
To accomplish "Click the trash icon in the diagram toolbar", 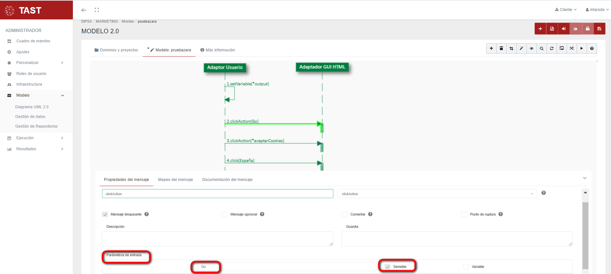I will (501, 48).
